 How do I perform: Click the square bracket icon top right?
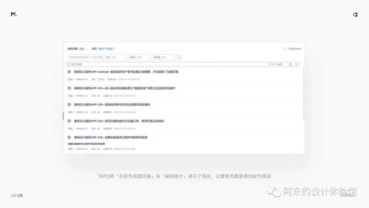point(355,15)
